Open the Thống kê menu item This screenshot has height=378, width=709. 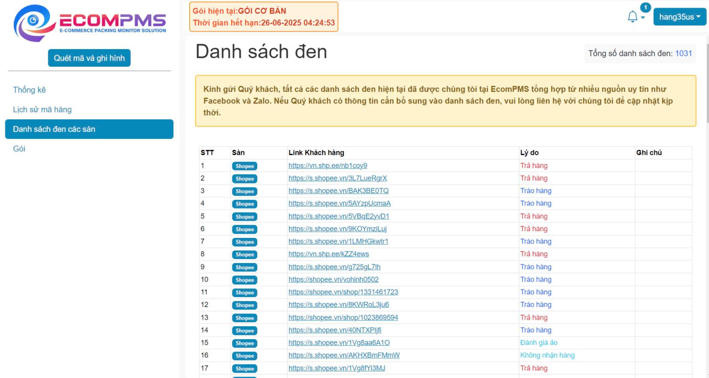(29, 90)
